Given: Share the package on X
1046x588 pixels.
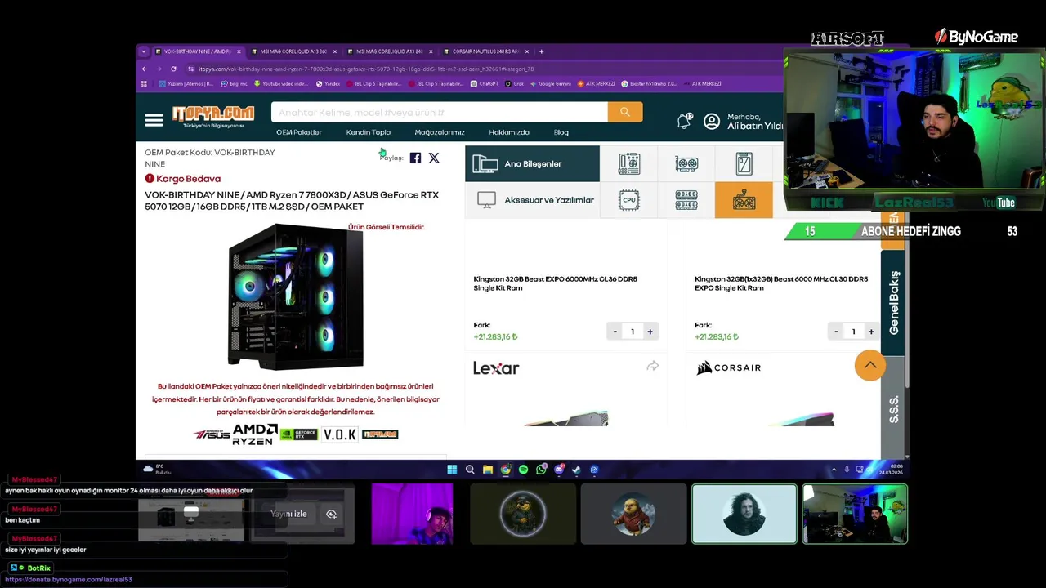Looking at the screenshot, I should (434, 158).
